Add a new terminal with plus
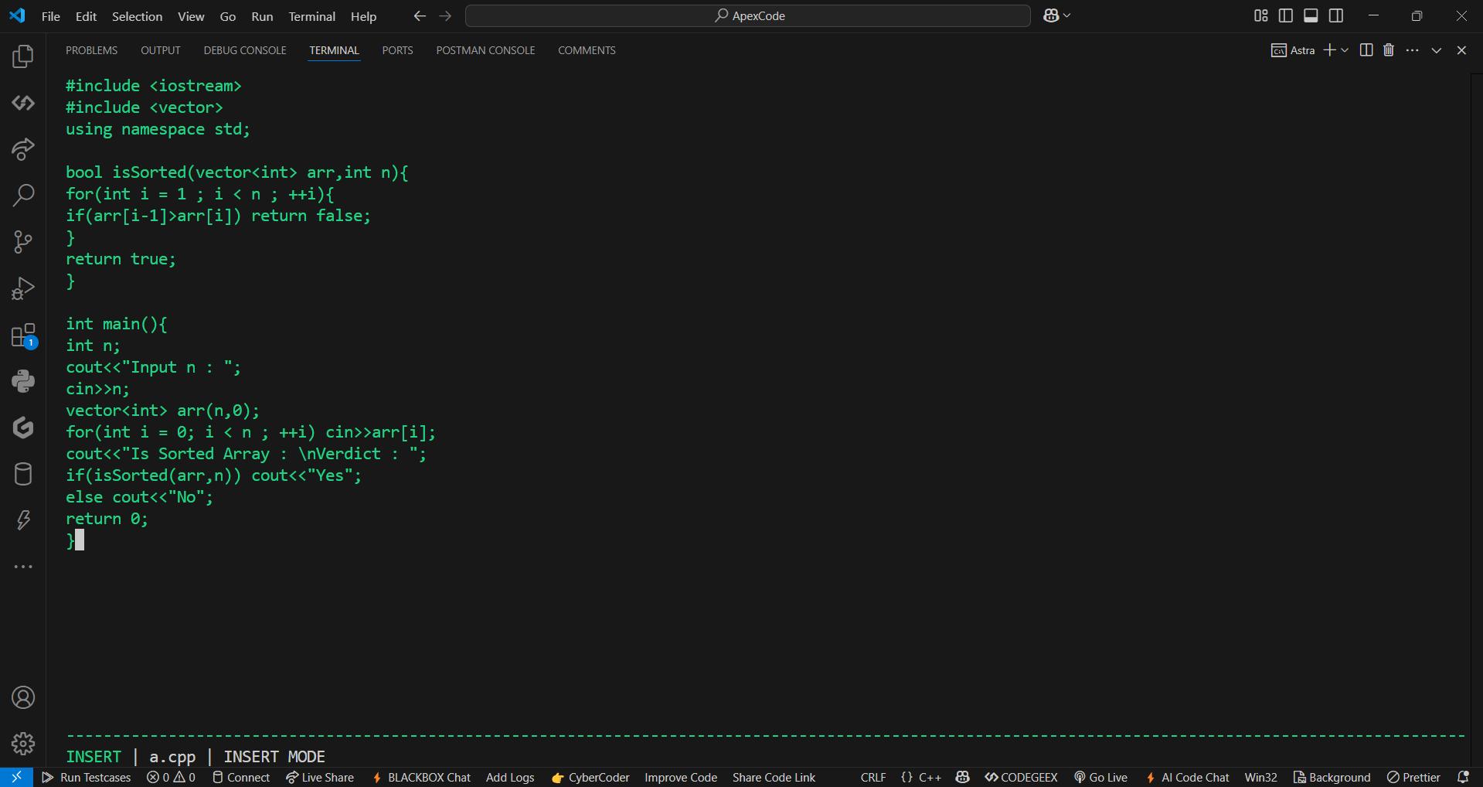The image size is (1483, 787). pyautogui.click(x=1329, y=50)
